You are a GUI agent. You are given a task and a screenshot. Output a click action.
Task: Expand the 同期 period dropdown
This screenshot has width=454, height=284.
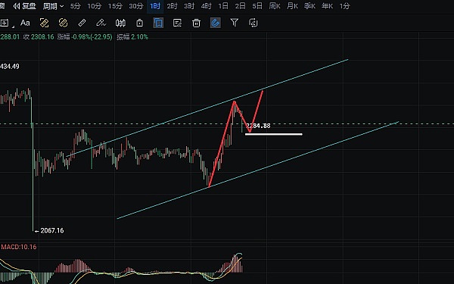coord(53,6)
